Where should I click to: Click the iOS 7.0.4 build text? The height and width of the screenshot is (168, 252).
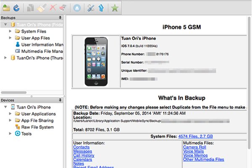click(x=139, y=46)
